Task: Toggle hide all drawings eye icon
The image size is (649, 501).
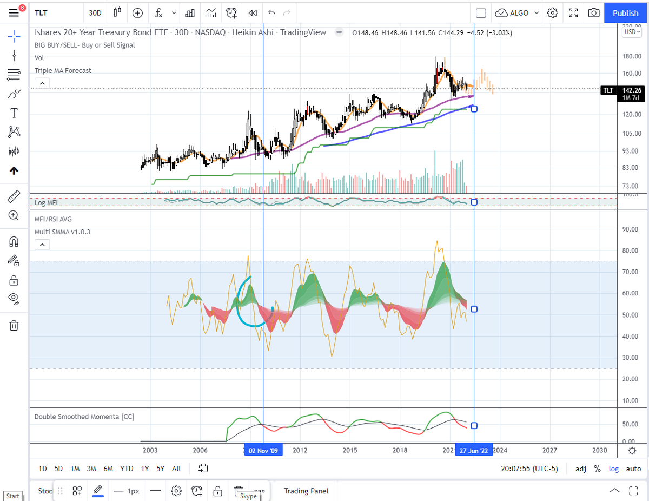Action: [14, 299]
